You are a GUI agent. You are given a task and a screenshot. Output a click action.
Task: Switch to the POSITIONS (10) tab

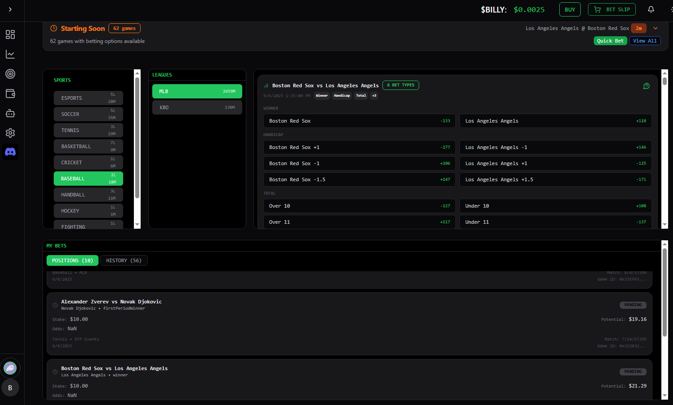(73, 260)
